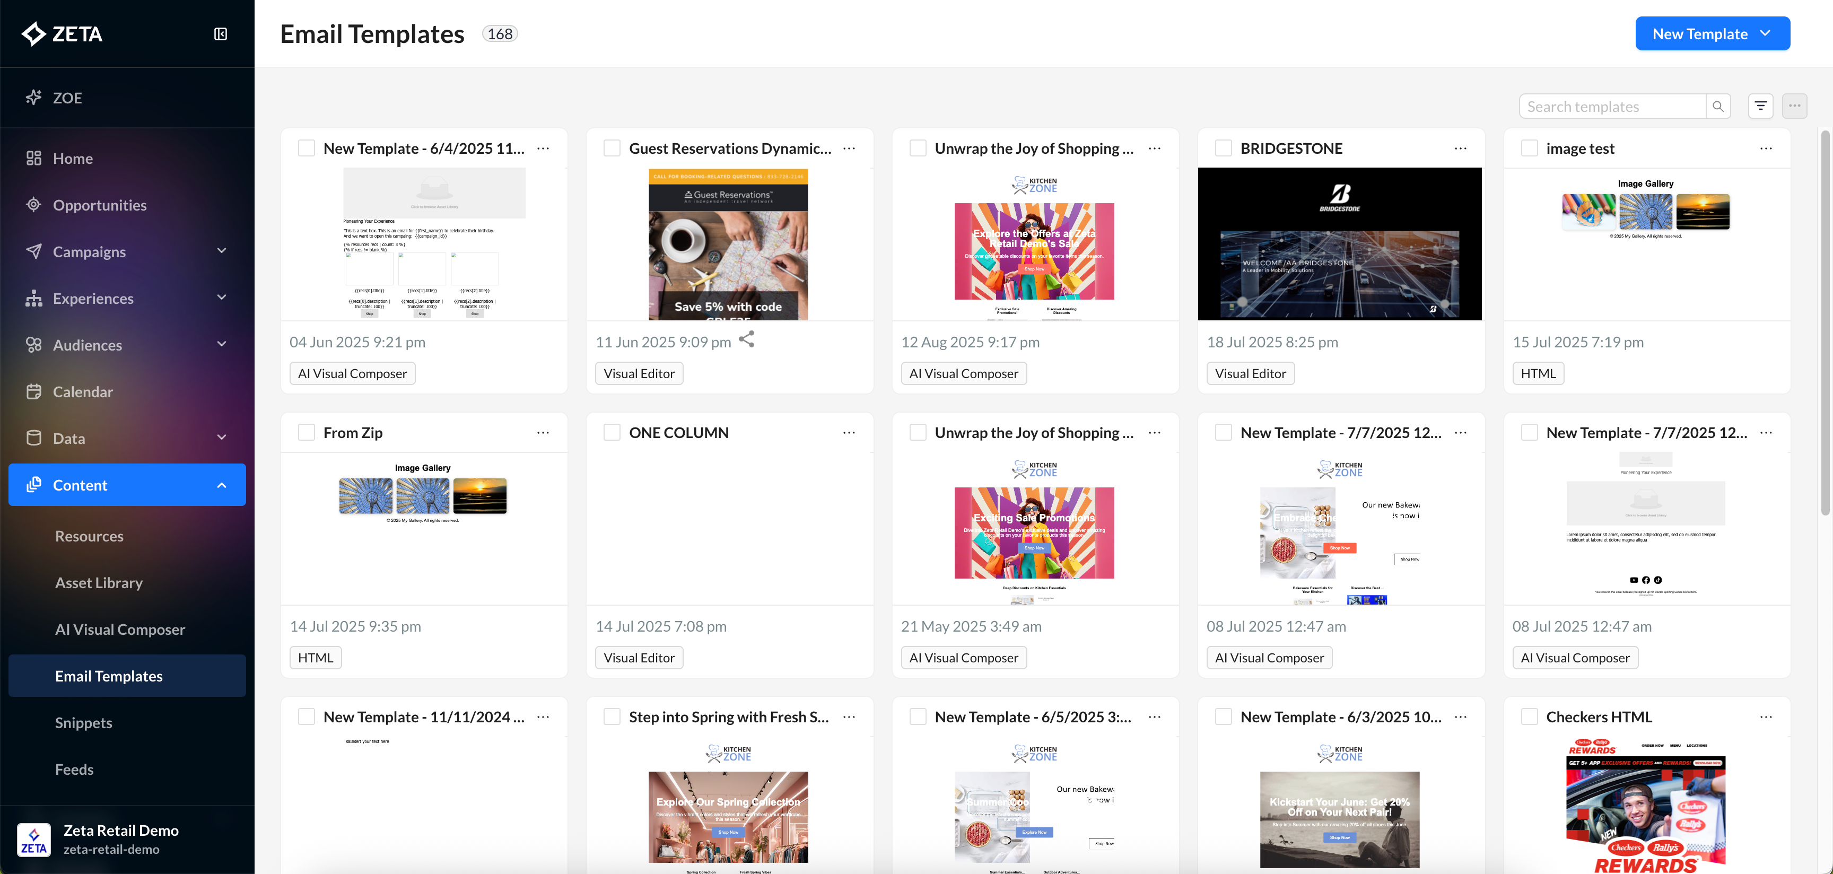Check the BRIDGESTONE template checkbox

1223,148
